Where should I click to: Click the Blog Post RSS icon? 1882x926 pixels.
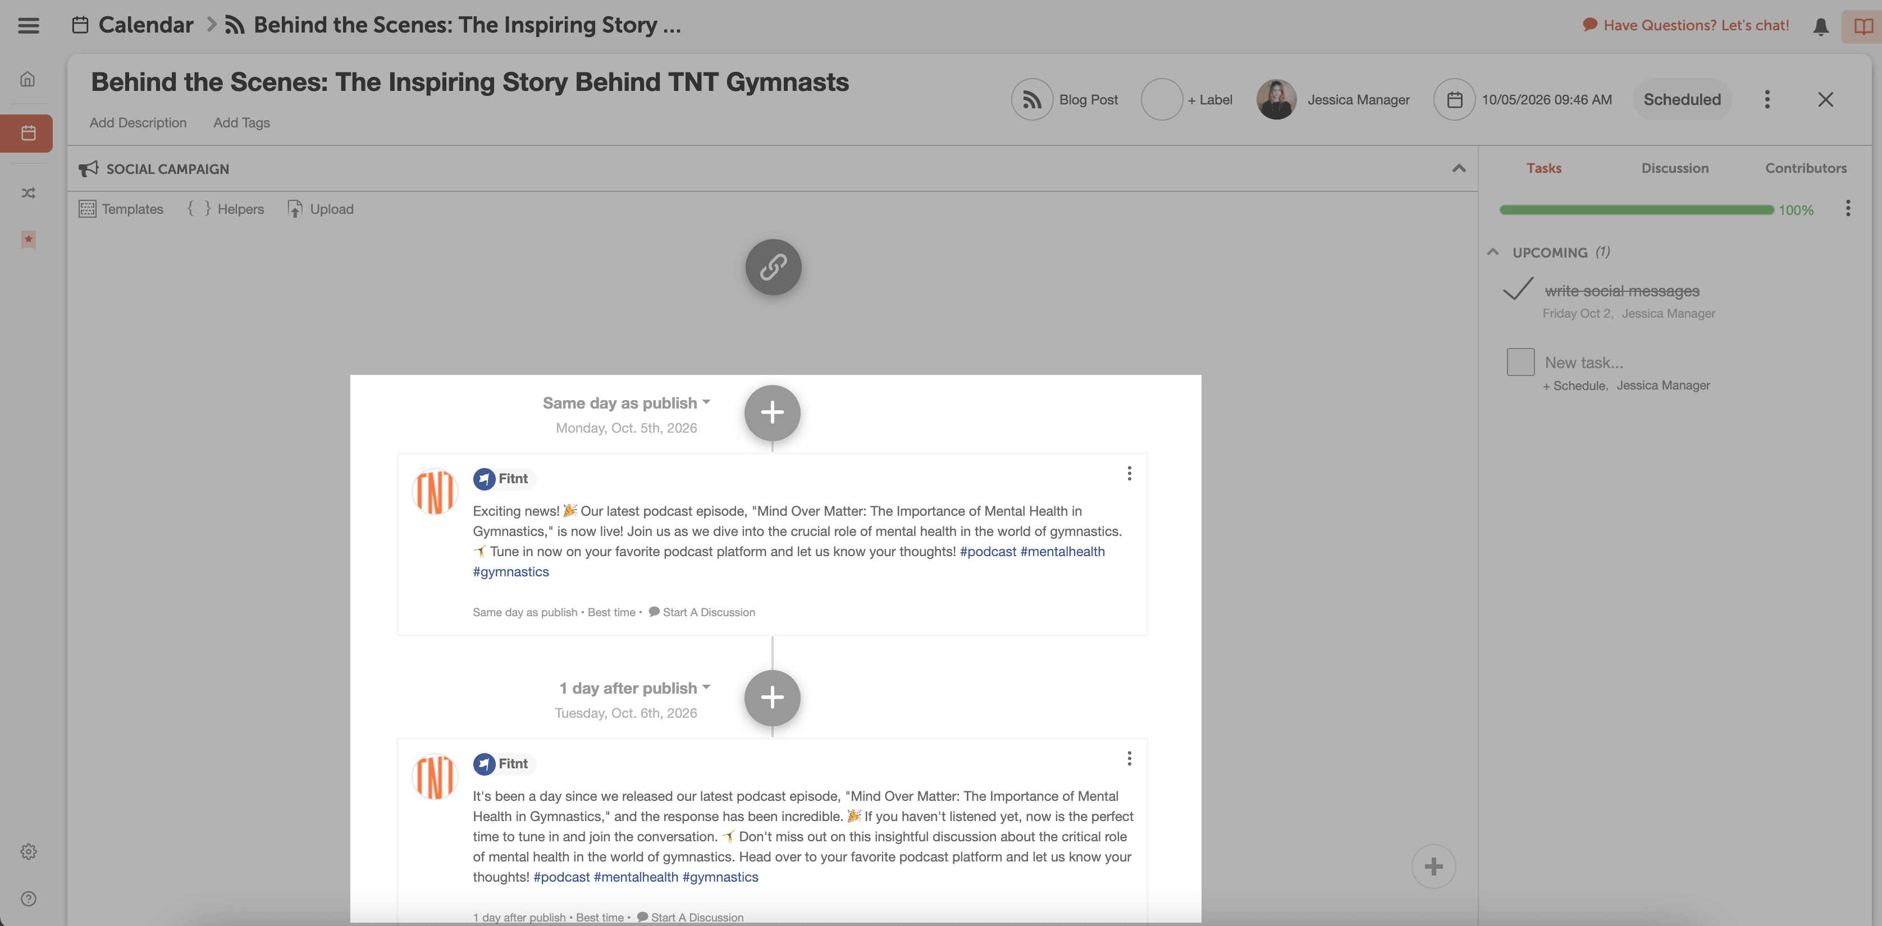pyautogui.click(x=1031, y=99)
